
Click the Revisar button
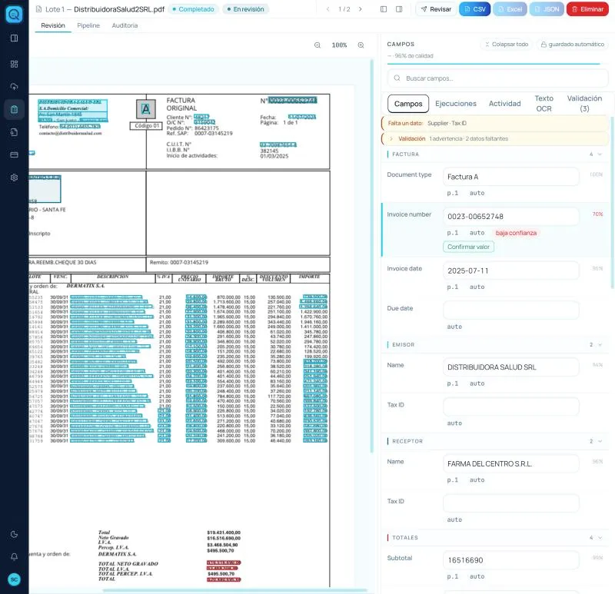tap(435, 9)
